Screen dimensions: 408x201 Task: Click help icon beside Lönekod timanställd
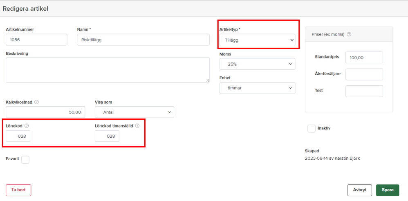pos(137,126)
